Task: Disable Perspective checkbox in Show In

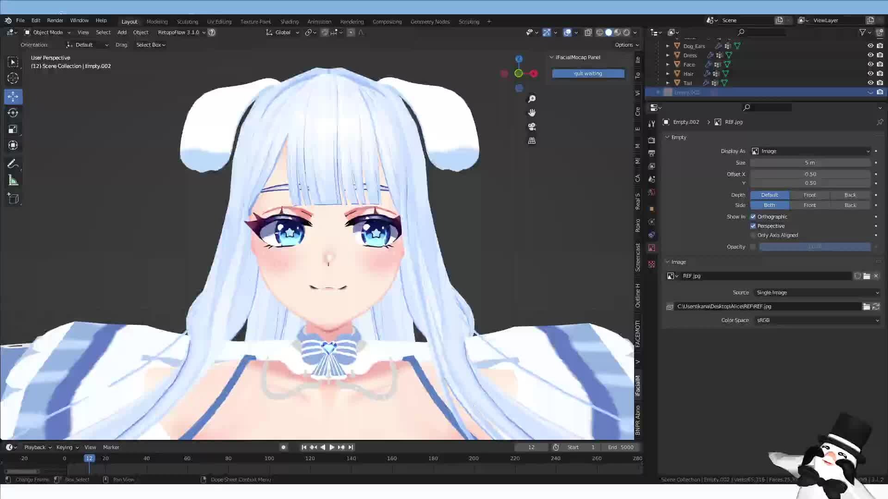Action: [753, 226]
